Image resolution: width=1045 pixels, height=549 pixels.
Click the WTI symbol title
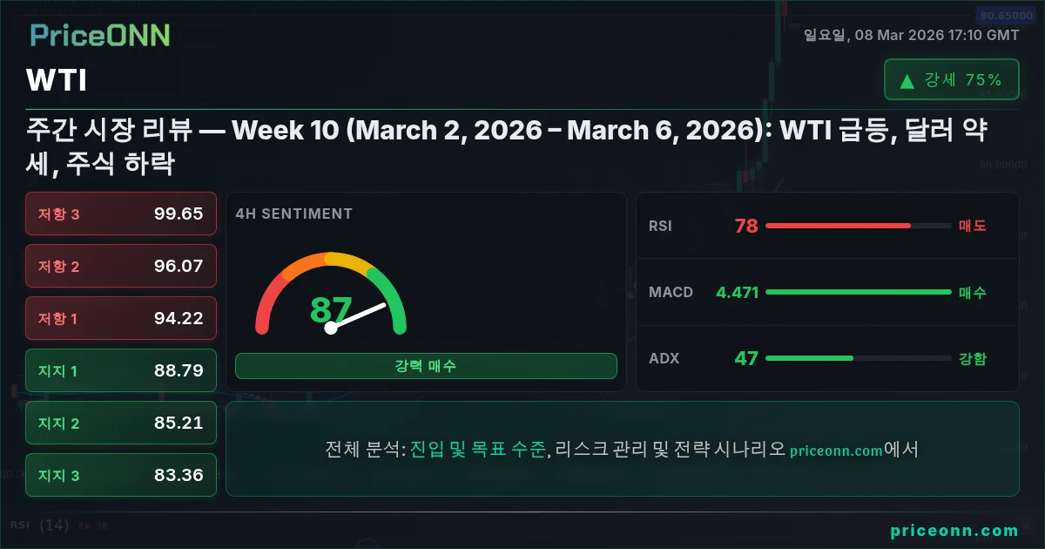[x=57, y=81]
